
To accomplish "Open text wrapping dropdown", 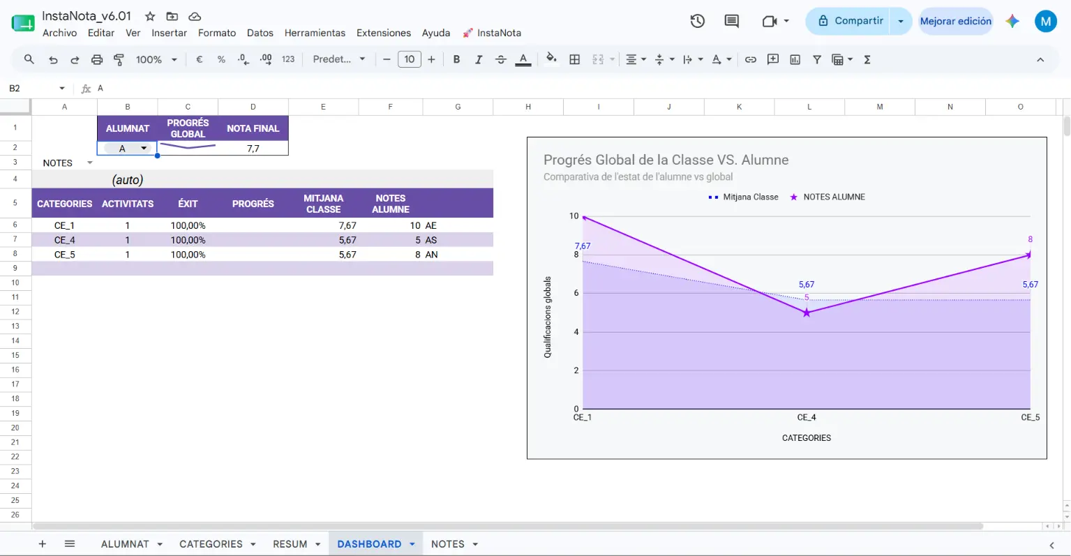I will click(693, 59).
